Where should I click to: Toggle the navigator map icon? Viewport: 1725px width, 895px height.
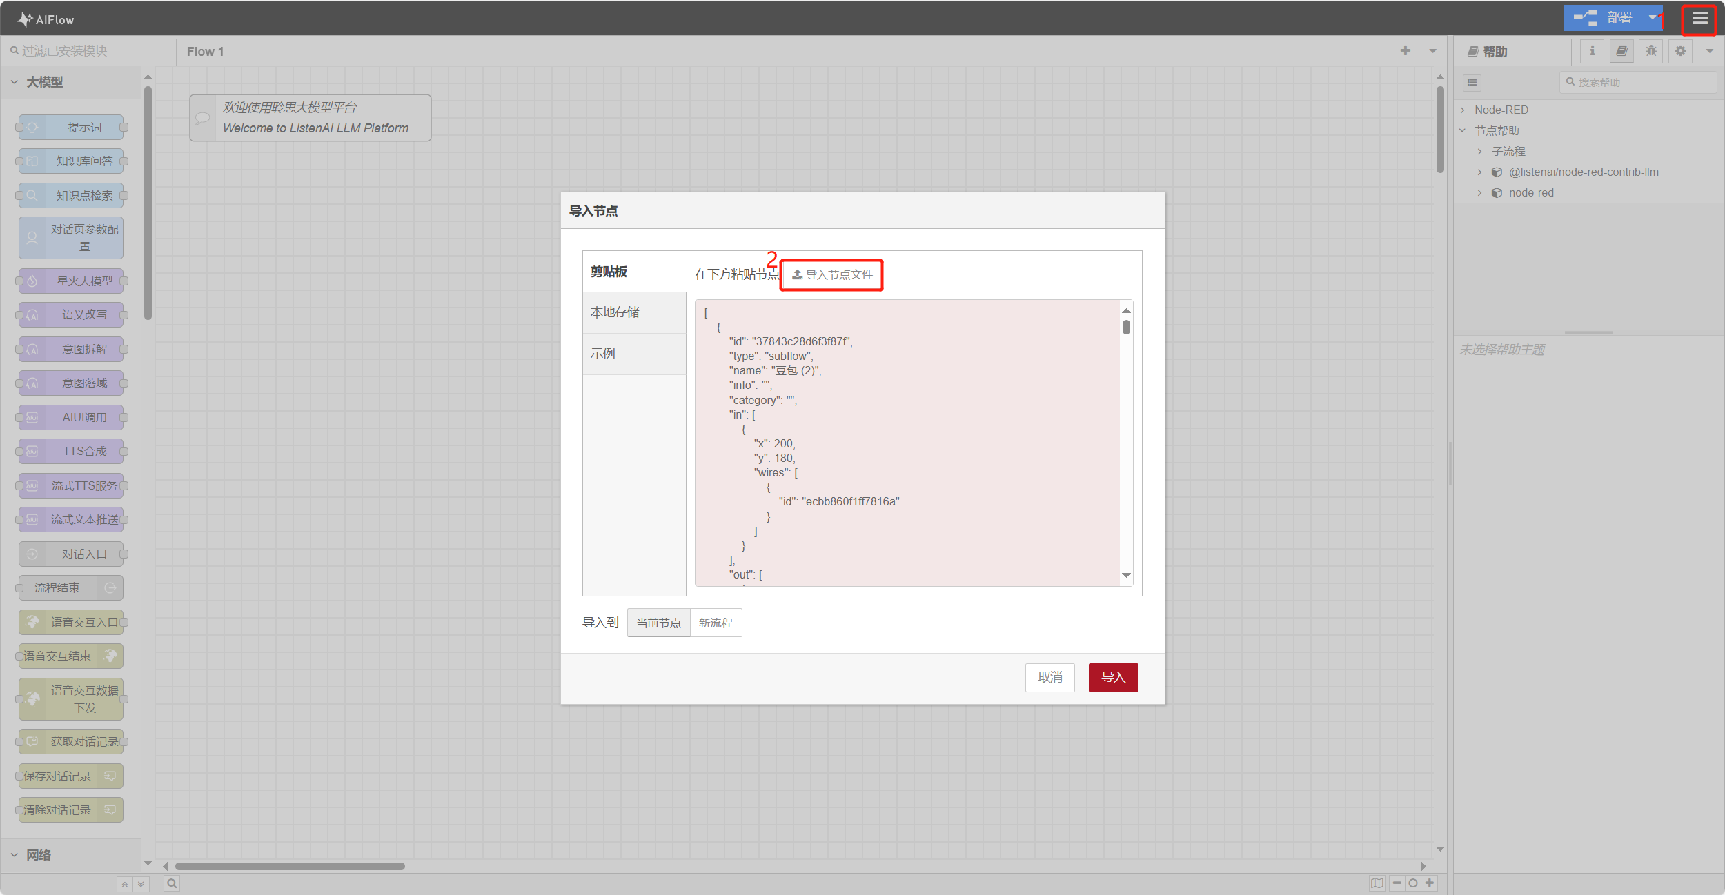[x=1377, y=883]
